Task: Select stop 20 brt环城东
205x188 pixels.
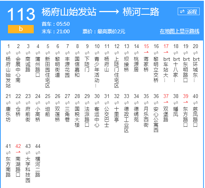Action: [196, 69]
